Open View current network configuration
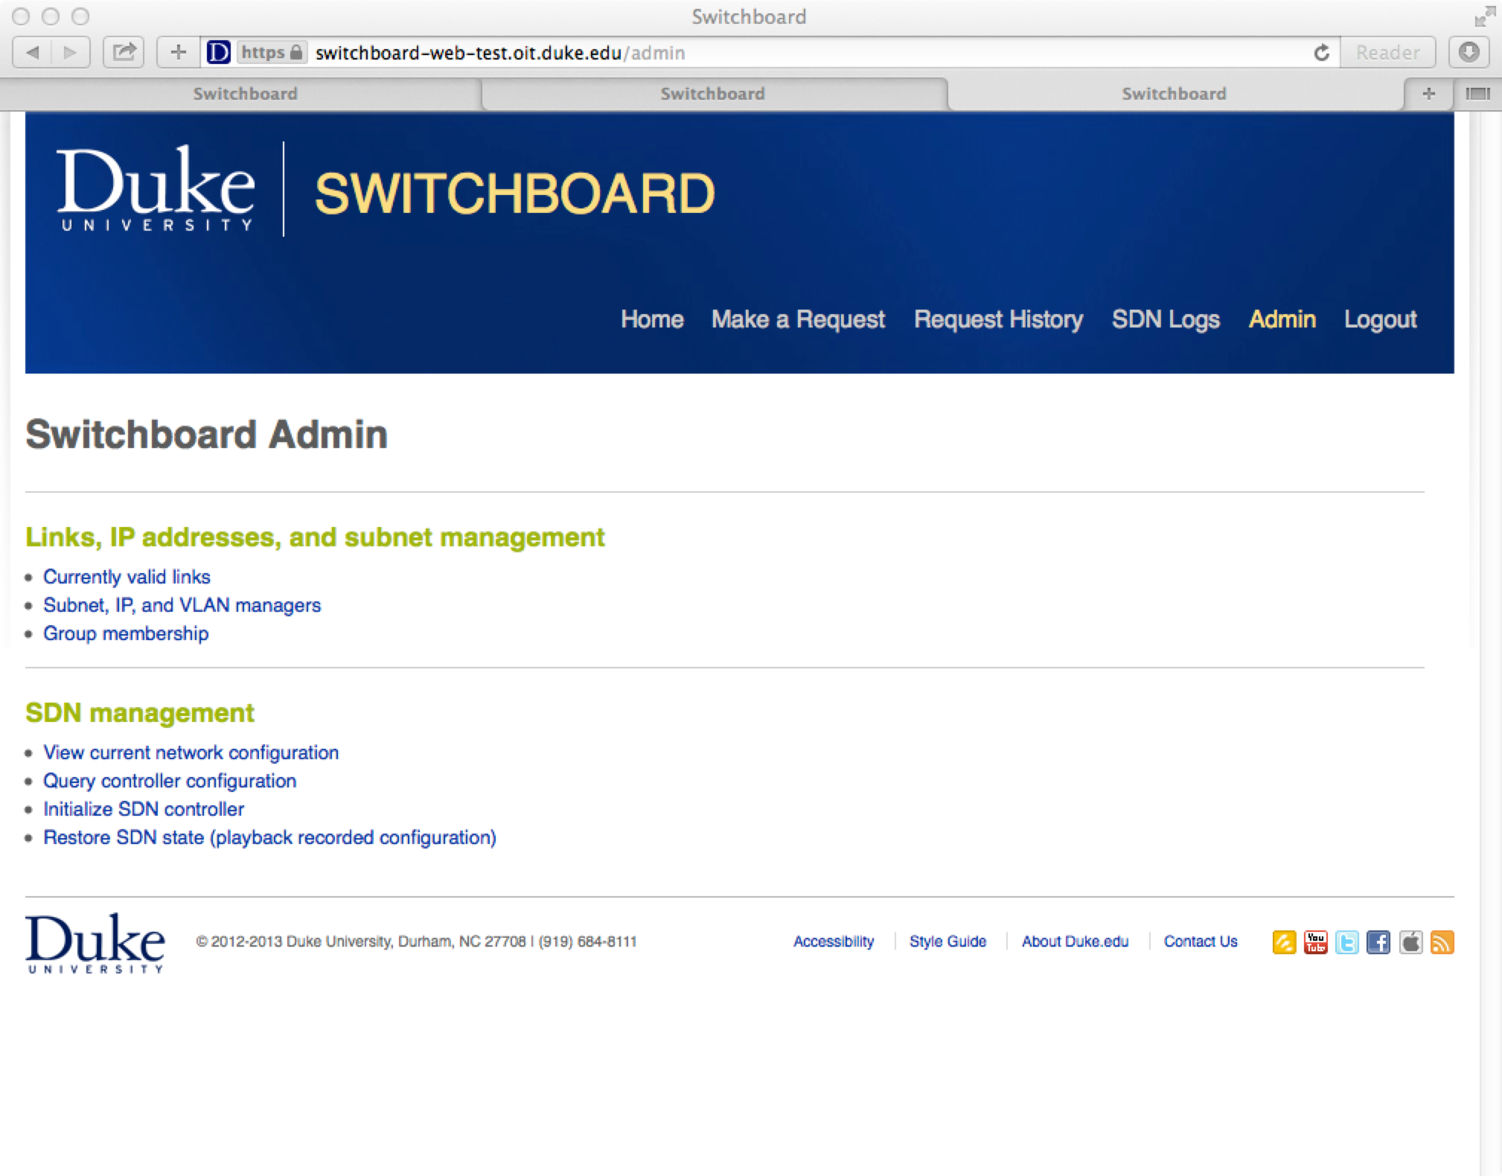 pos(191,752)
